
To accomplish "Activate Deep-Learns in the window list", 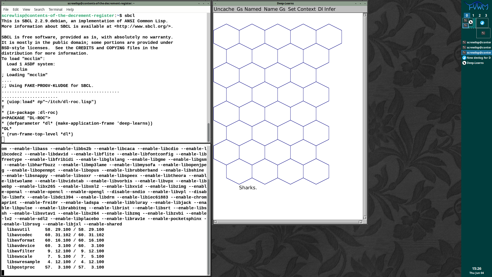I will pos(477,63).
